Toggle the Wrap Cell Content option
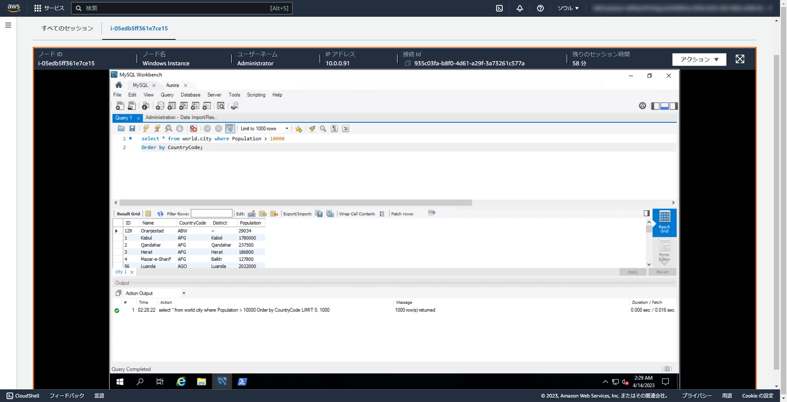787x402 pixels. pos(382,214)
